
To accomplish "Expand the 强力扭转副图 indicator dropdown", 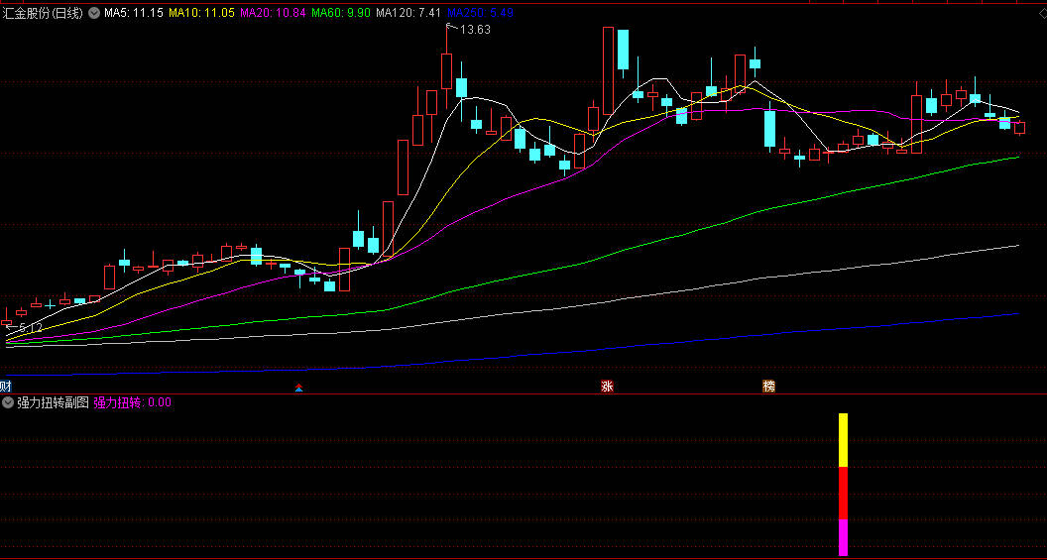I will tap(8, 402).
